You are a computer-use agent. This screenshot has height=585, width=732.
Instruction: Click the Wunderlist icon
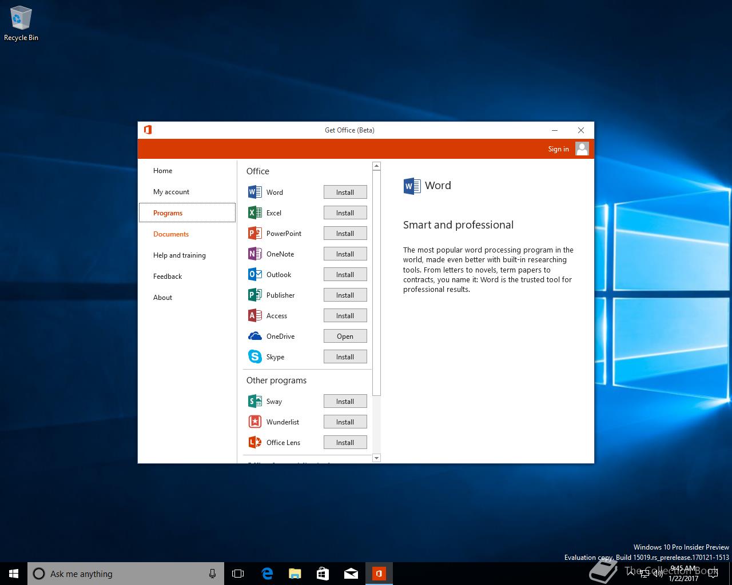[254, 422]
